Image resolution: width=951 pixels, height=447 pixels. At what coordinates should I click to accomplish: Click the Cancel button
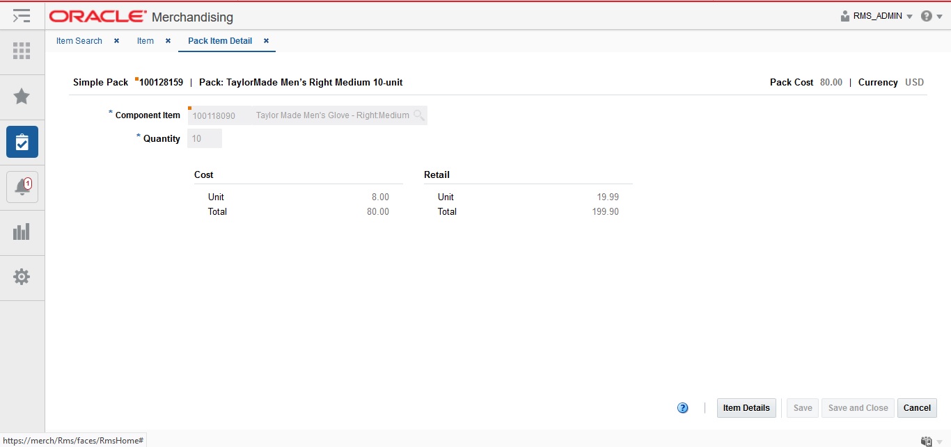[917, 408]
